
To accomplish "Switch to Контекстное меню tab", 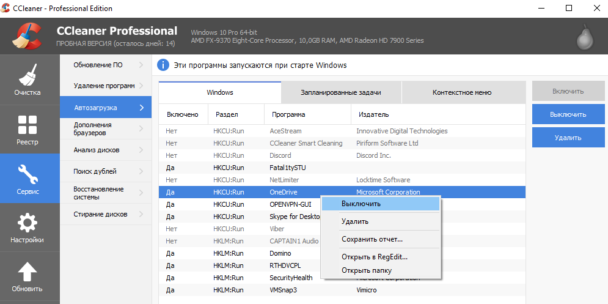I will tap(461, 92).
